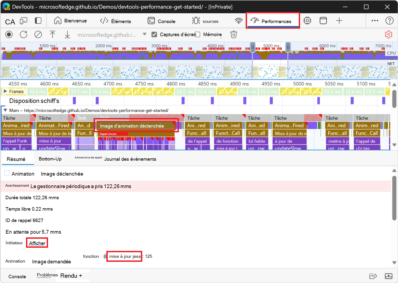
Task: Click the 5000 ms ruler mark in overview
Action: [x=271, y=46]
